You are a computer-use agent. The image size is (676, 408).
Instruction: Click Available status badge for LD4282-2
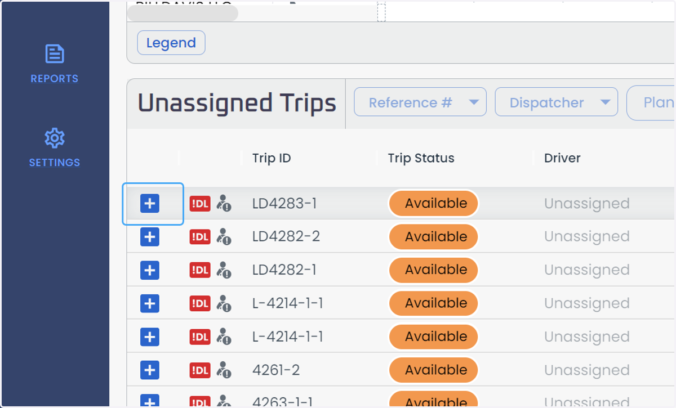433,237
